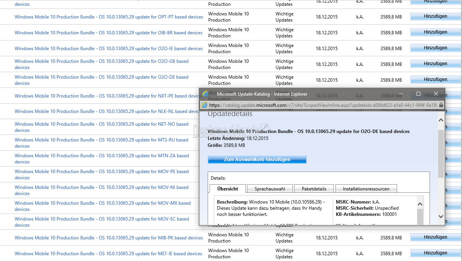Open the O2O-IE based devices update link
The image size is (462, 261).
[x=109, y=49]
